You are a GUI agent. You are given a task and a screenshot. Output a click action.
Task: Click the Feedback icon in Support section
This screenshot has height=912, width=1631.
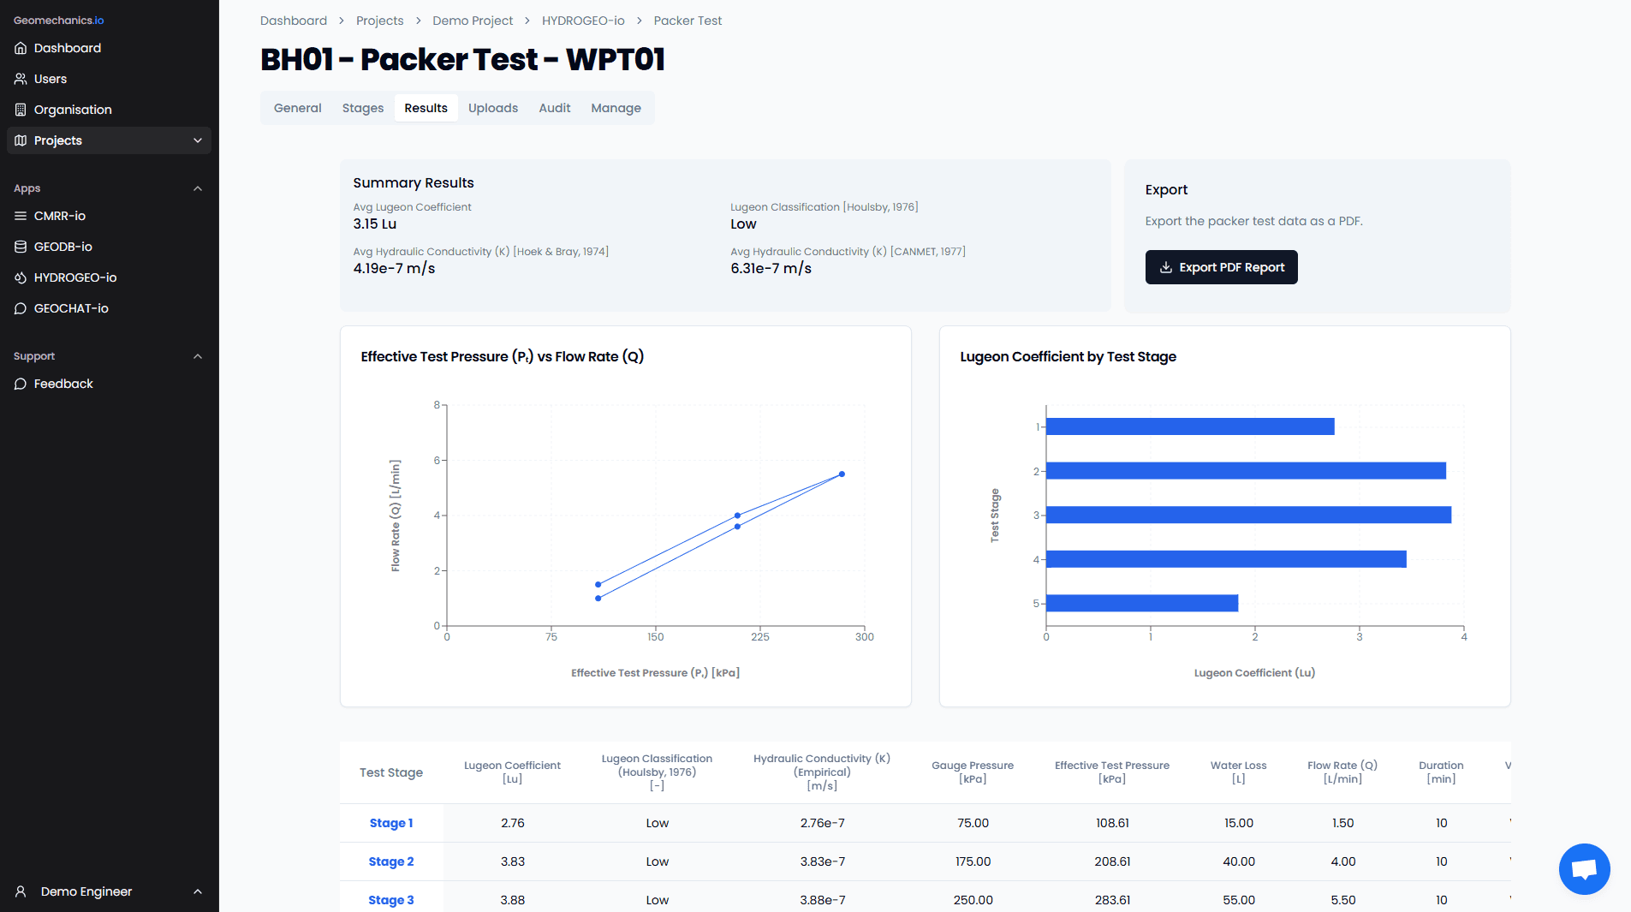click(x=21, y=384)
